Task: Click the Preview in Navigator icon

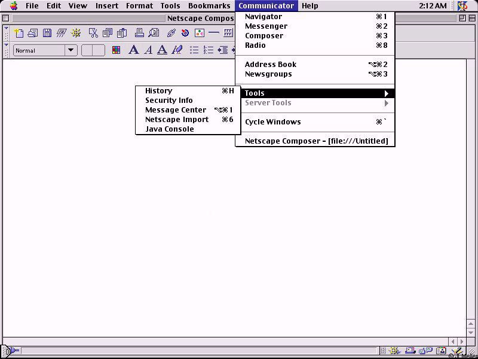Action: click(x=76, y=33)
